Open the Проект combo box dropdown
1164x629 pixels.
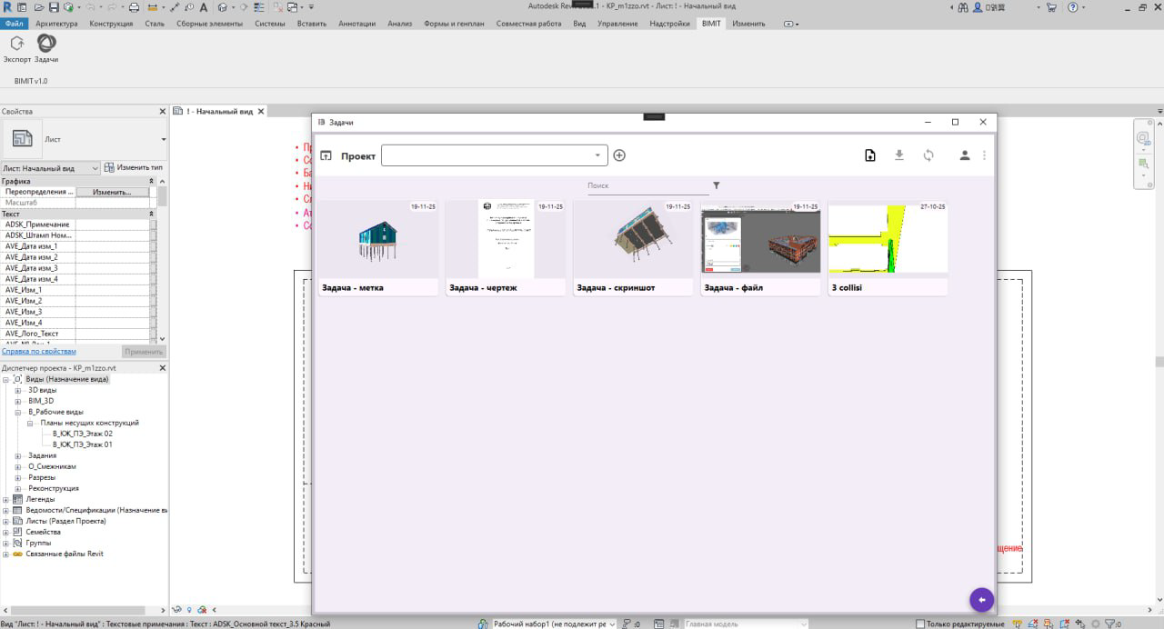(597, 155)
